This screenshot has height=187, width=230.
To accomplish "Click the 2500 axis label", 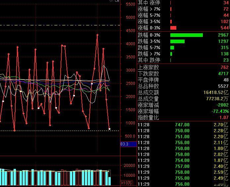I will [130, 83].
